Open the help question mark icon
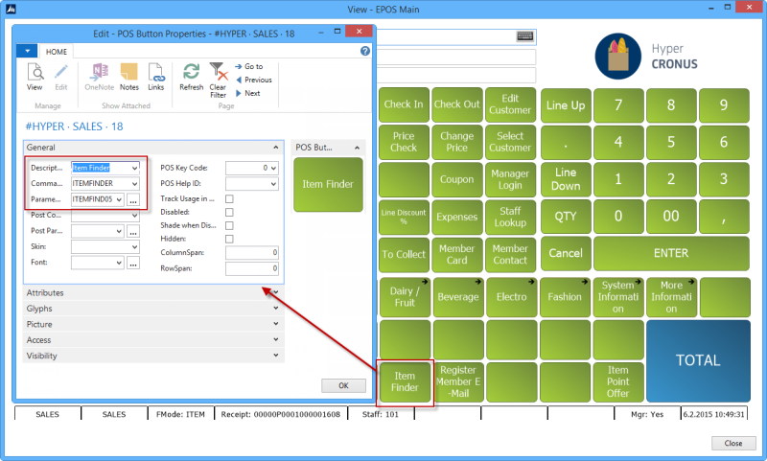The height and width of the screenshot is (461, 767). tap(365, 51)
